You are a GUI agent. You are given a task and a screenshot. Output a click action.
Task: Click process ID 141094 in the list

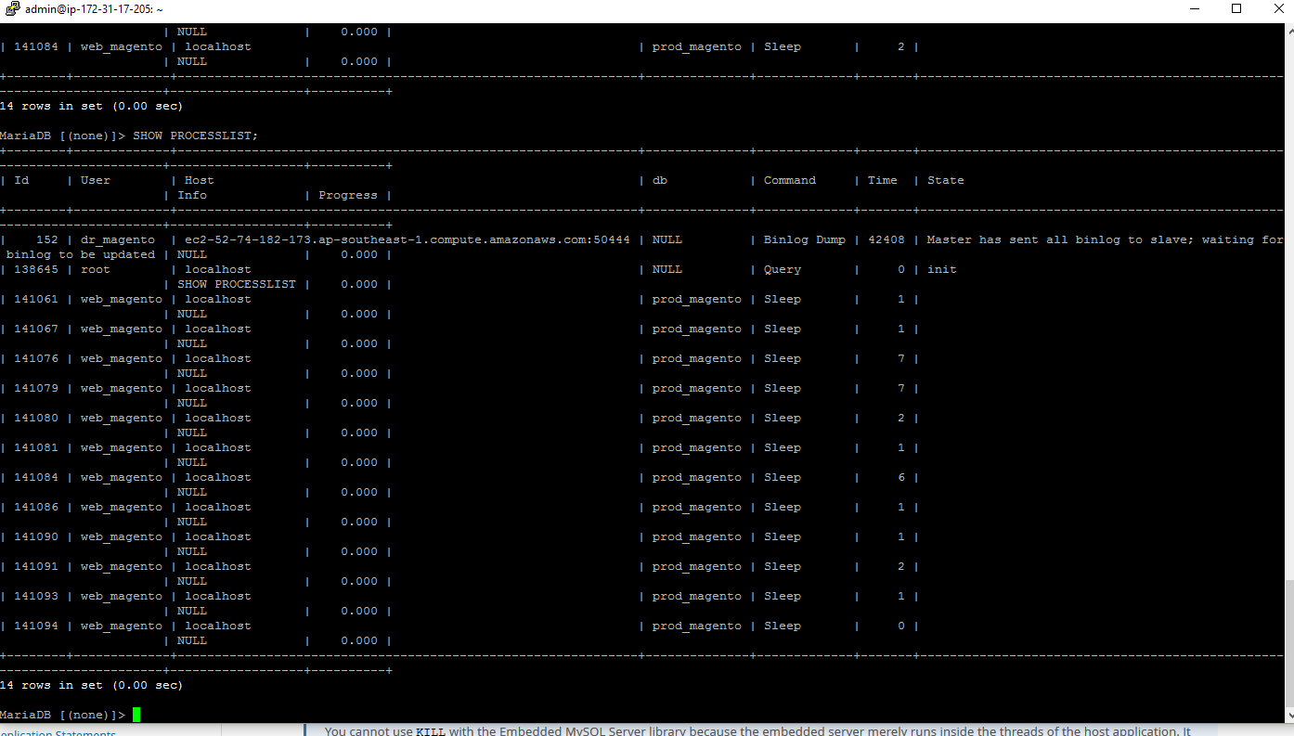point(36,626)
